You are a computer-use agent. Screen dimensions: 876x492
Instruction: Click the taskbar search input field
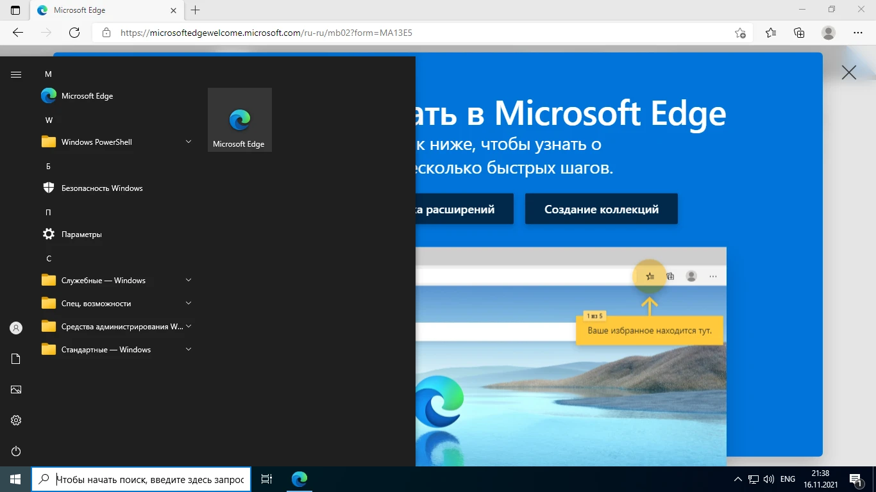point(149,479)
